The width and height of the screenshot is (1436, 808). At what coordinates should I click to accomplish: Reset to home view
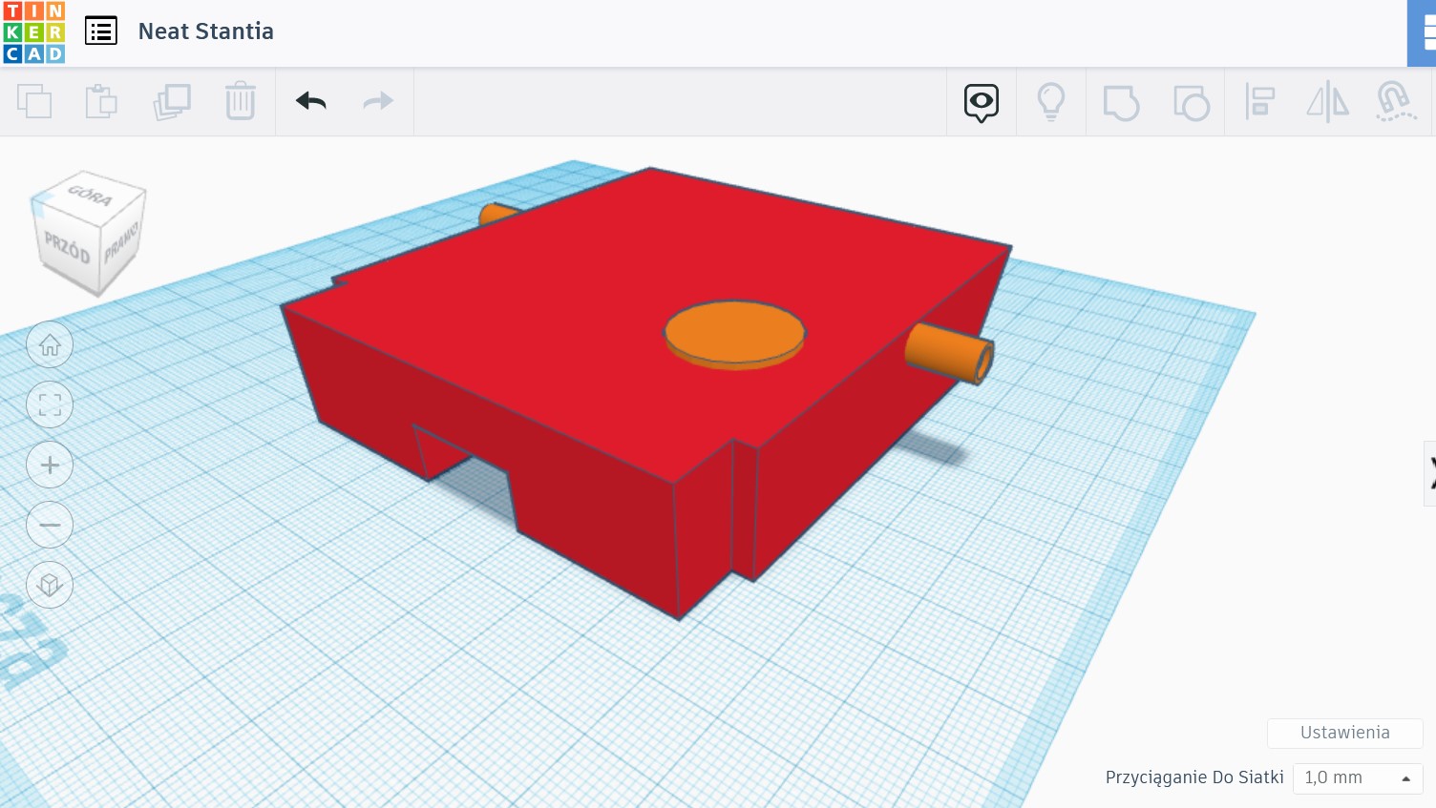(x=50, y=345)
